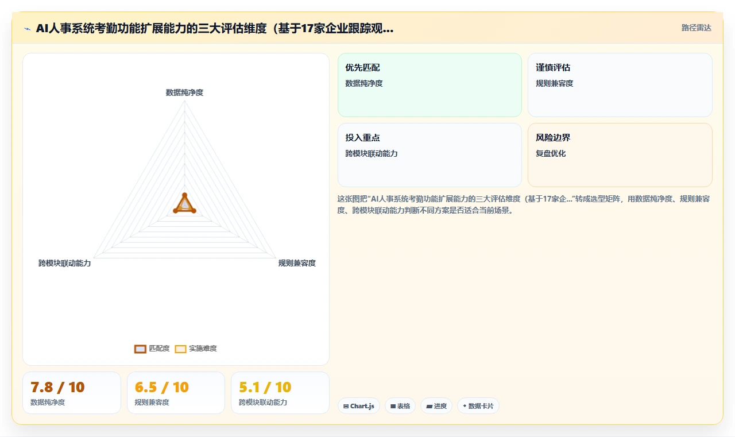Screen dimensions: 735x437
Task: Click the 规则兼容度 radar axis label
Action: (x=297, y=263)
